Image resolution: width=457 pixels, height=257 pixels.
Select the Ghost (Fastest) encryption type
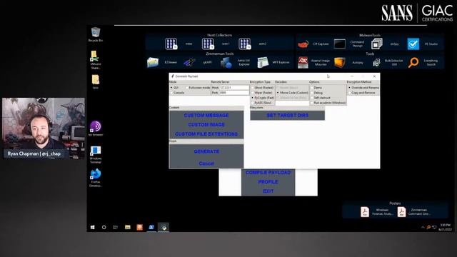(252, 87)
